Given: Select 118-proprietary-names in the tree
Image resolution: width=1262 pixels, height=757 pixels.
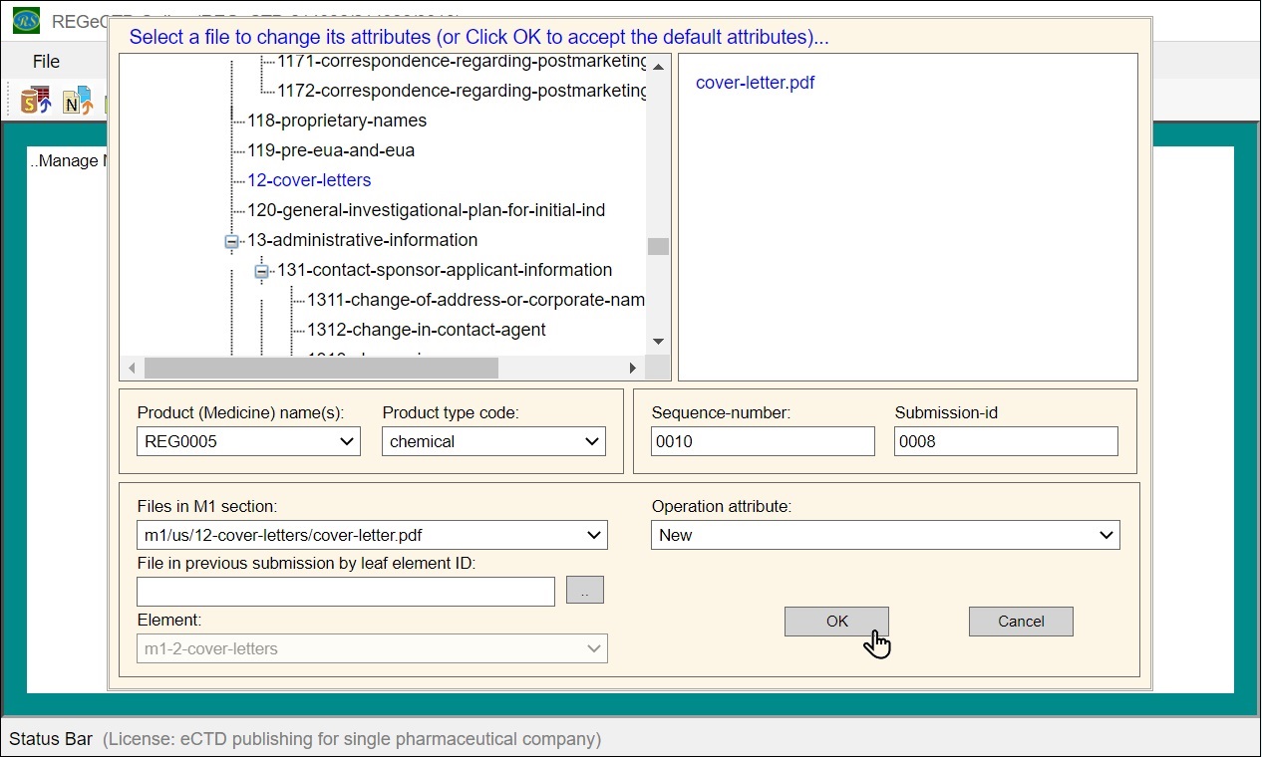Looking at the screenshot, I should [337, 121].
